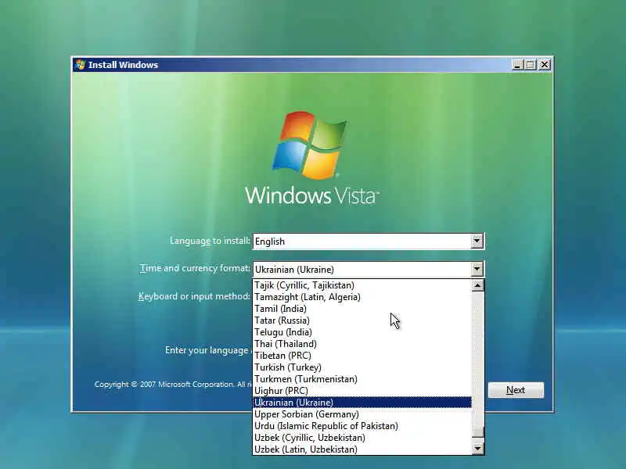626x469 pixels.
Task: Select Uighur (PRC) in the list
Action: click(x=362, y=391)
